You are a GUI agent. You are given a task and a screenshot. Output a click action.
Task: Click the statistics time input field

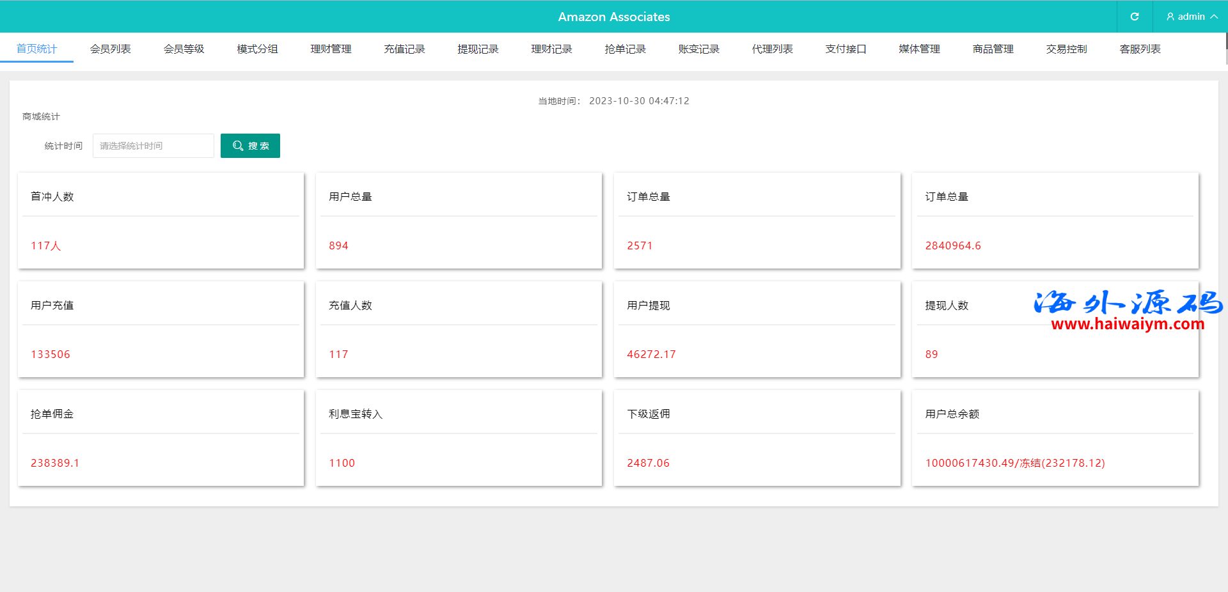point(153,146)
